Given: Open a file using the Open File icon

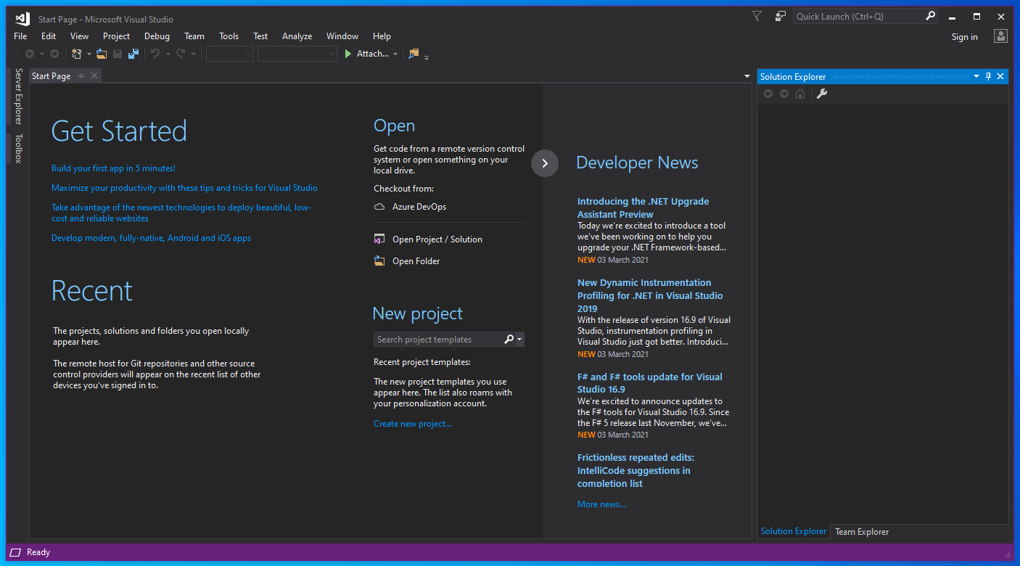Looking at the screenshot, I should point(101,54).
